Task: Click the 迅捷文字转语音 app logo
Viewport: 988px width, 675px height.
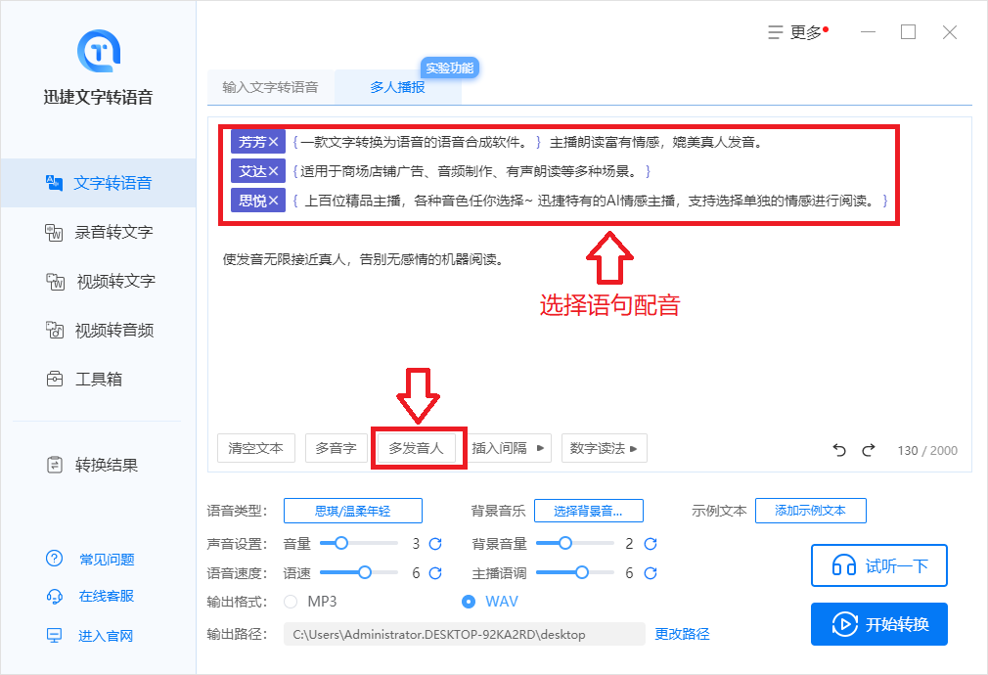Action: [98, 52]
